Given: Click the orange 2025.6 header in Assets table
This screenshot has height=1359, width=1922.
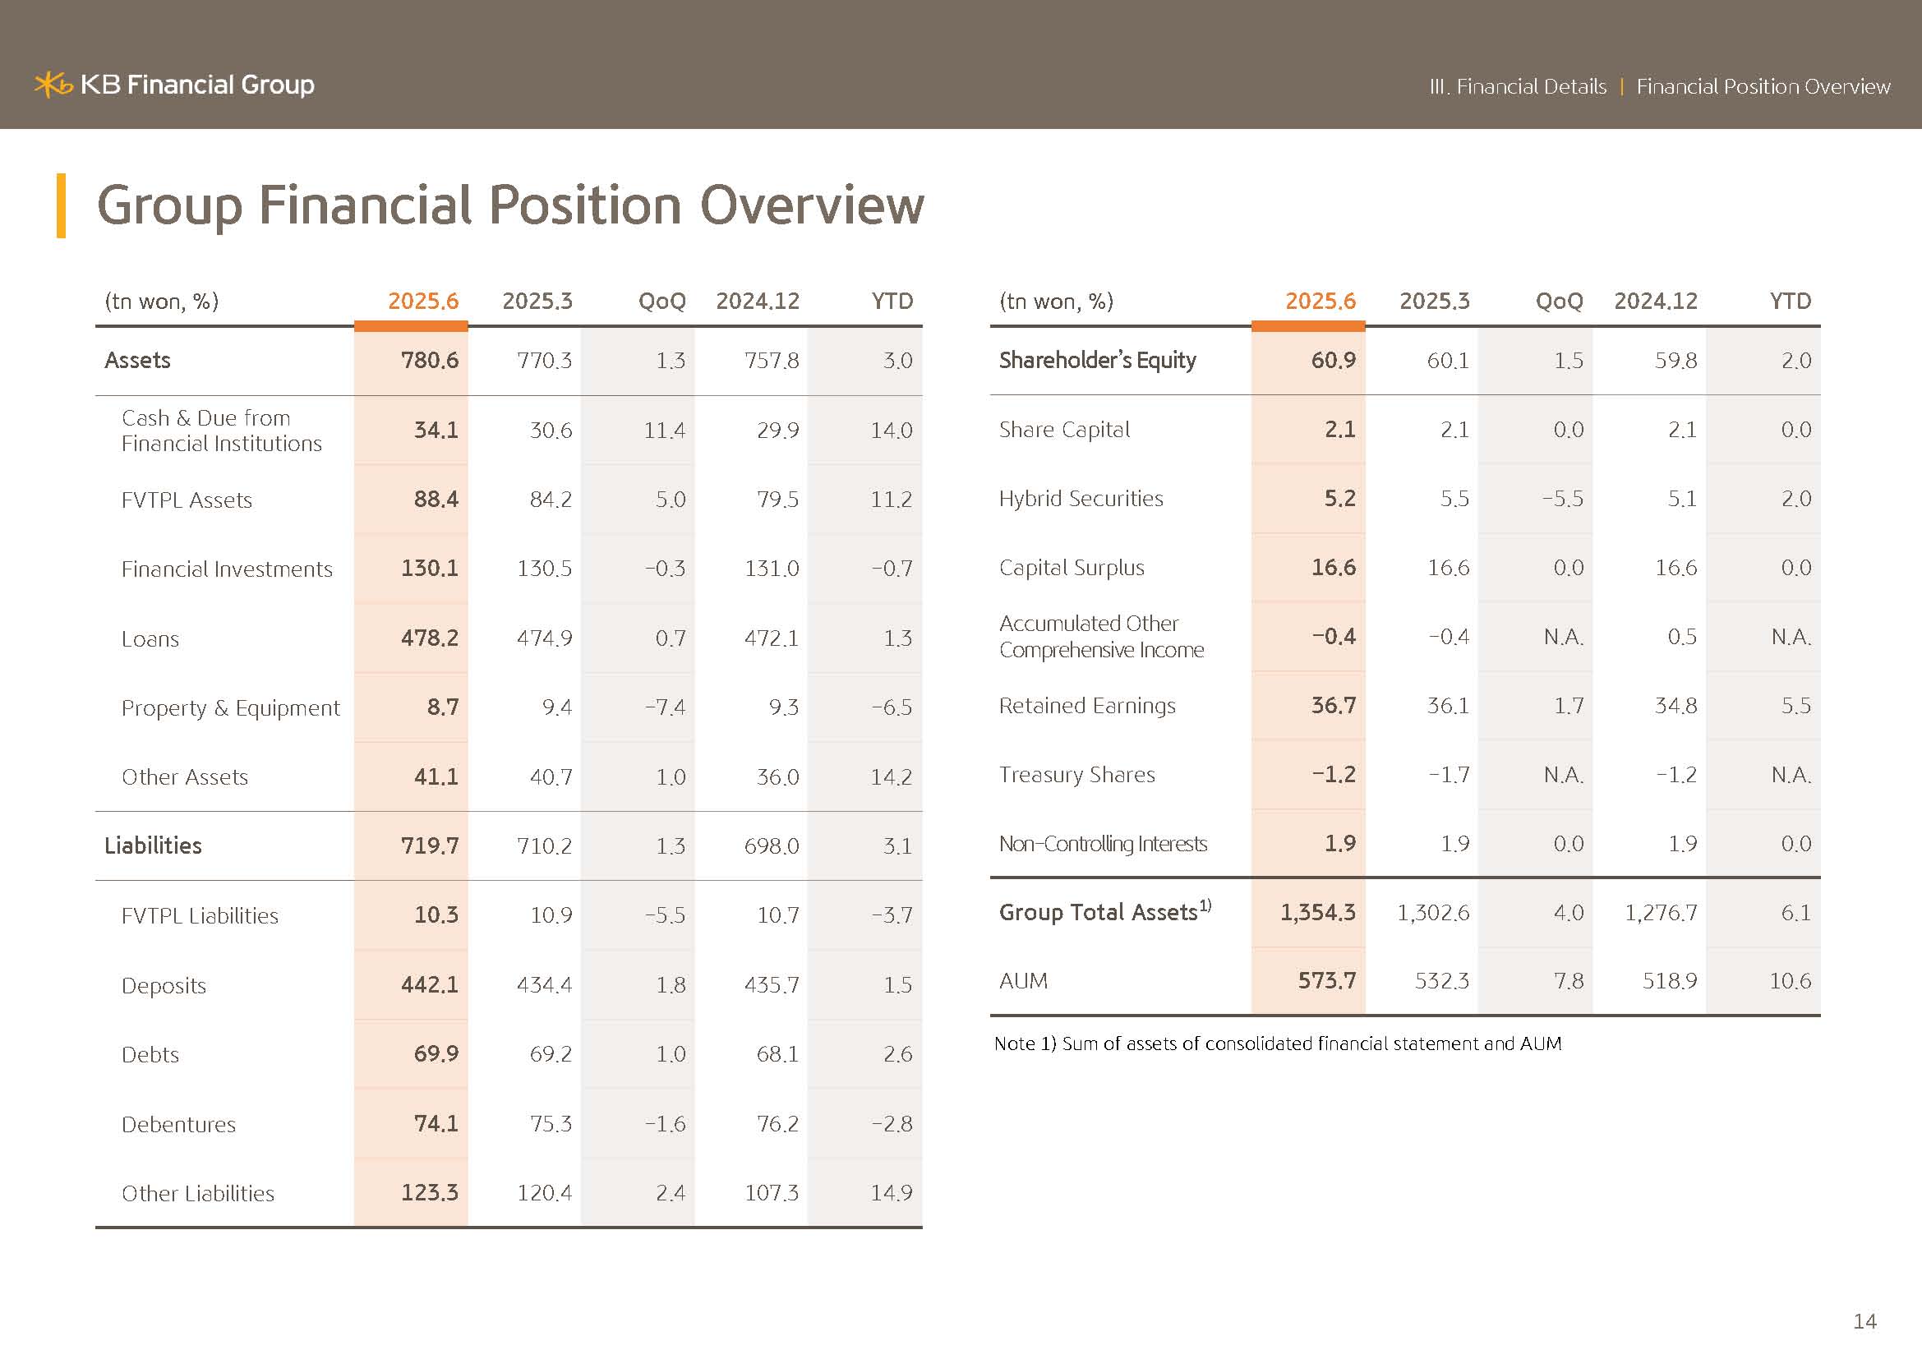Looking at the screenshot, I should [x=422, y=302].
